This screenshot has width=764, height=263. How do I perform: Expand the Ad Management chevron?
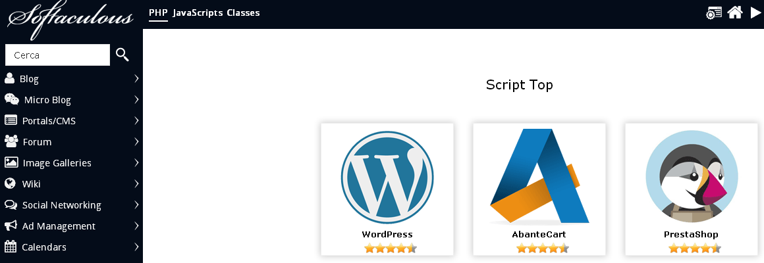click(136, 226)
